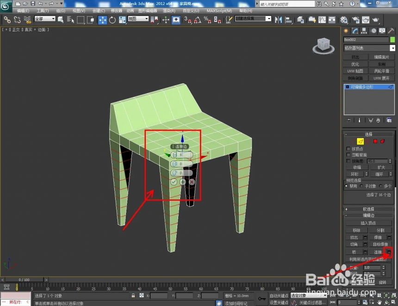Click the Mirror tool icon
Screen dimensions: 398x306
279,20
